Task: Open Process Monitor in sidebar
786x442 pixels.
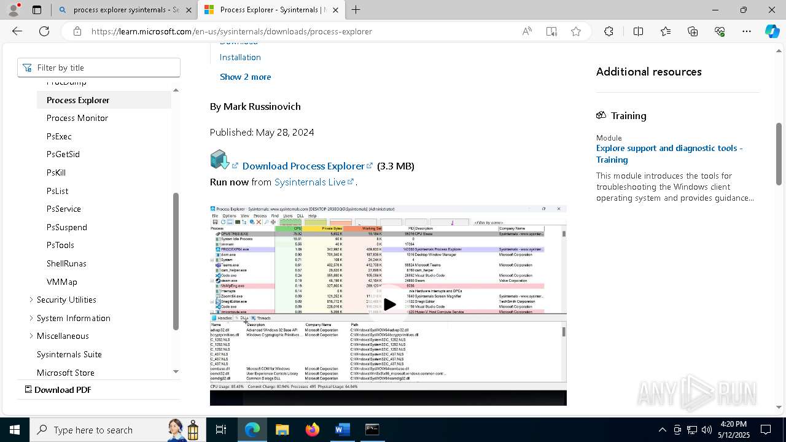Action: 77,118
